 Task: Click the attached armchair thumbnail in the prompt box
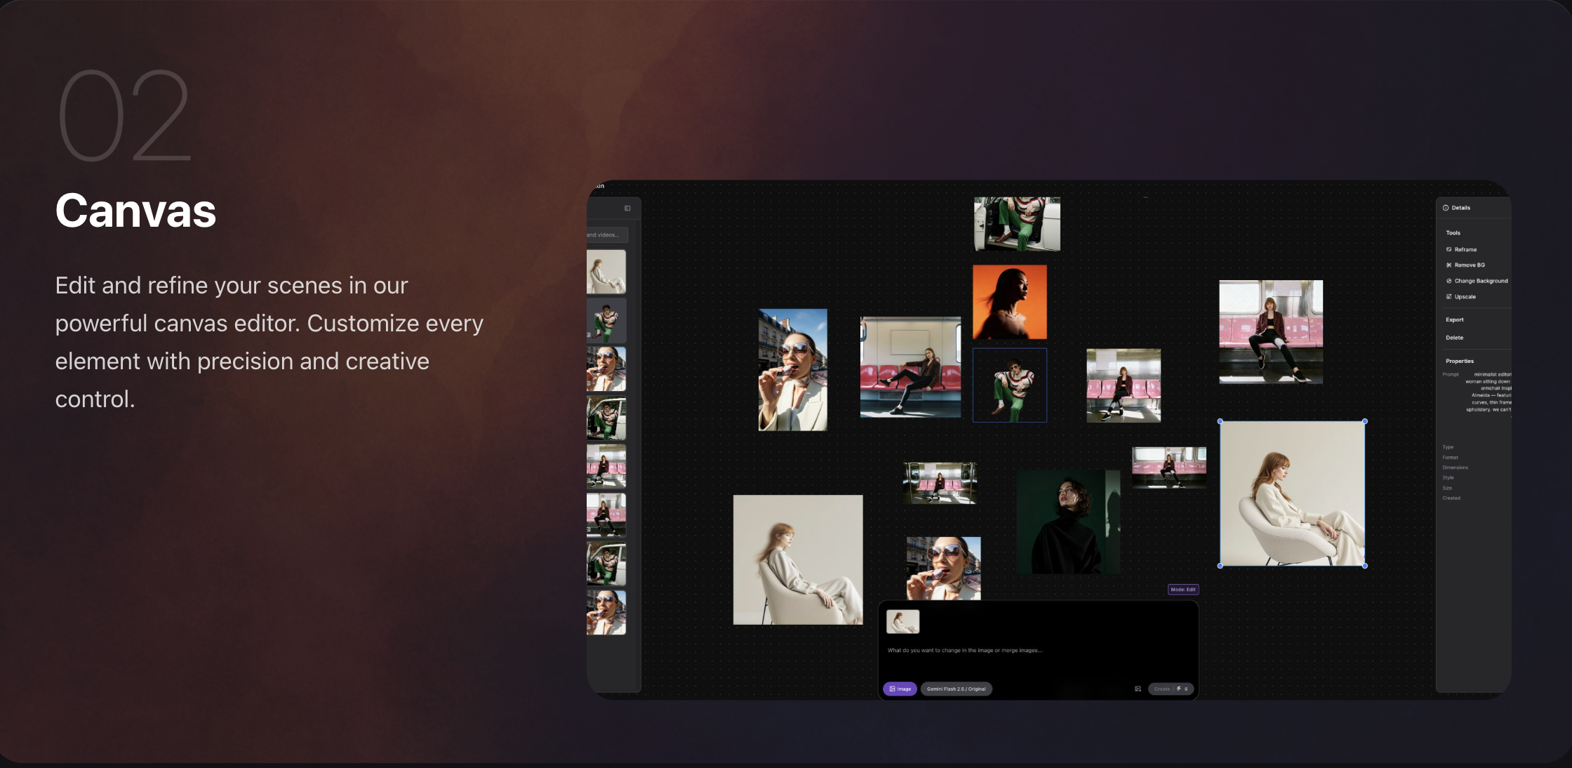tap(902, 621)
